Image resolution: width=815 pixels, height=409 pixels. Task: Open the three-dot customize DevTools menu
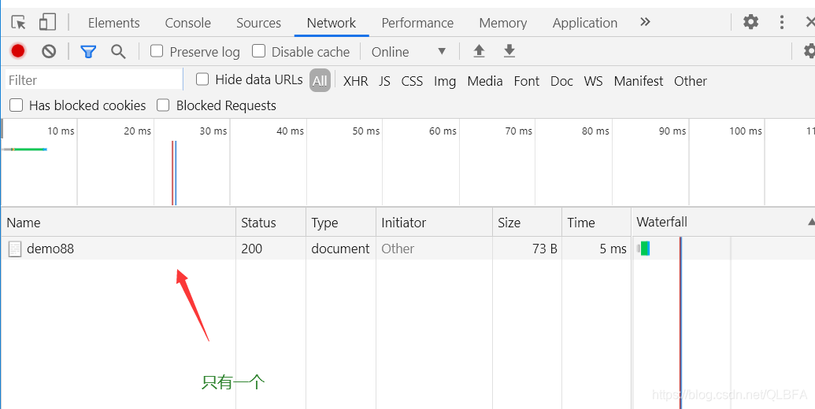[782, 22]
